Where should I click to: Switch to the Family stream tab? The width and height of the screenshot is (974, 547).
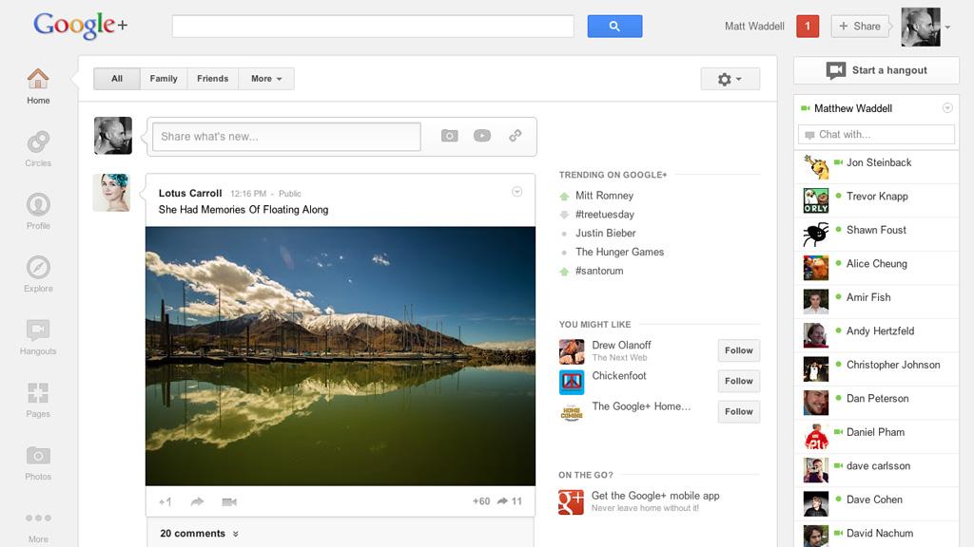164,79
